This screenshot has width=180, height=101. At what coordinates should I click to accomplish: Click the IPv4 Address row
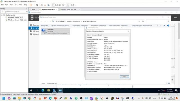(x=108, y=47)
